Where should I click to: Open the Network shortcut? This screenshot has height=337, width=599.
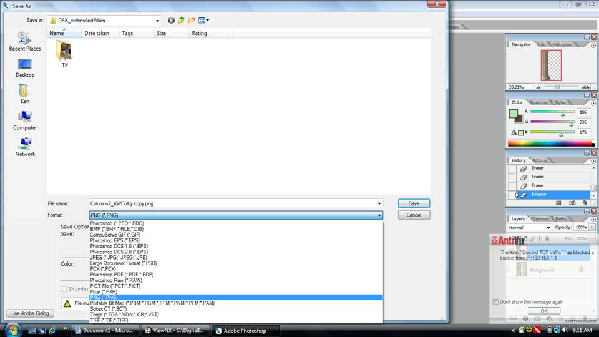tap(25, 147)
